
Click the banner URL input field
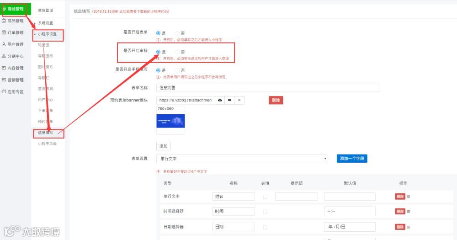186,100
